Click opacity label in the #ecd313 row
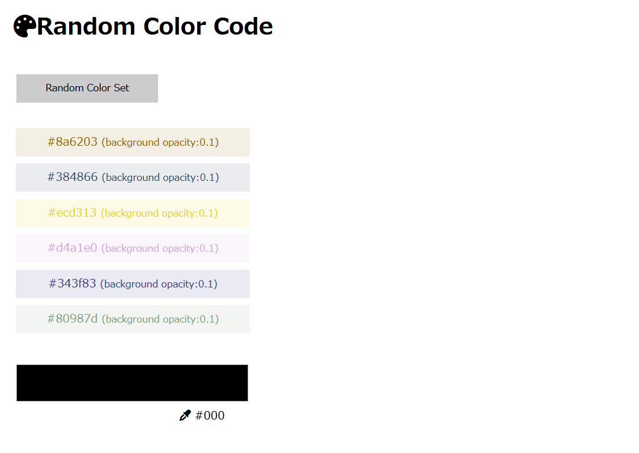The height and width of the screenshot is (453, 639). [x=160, y=213]
